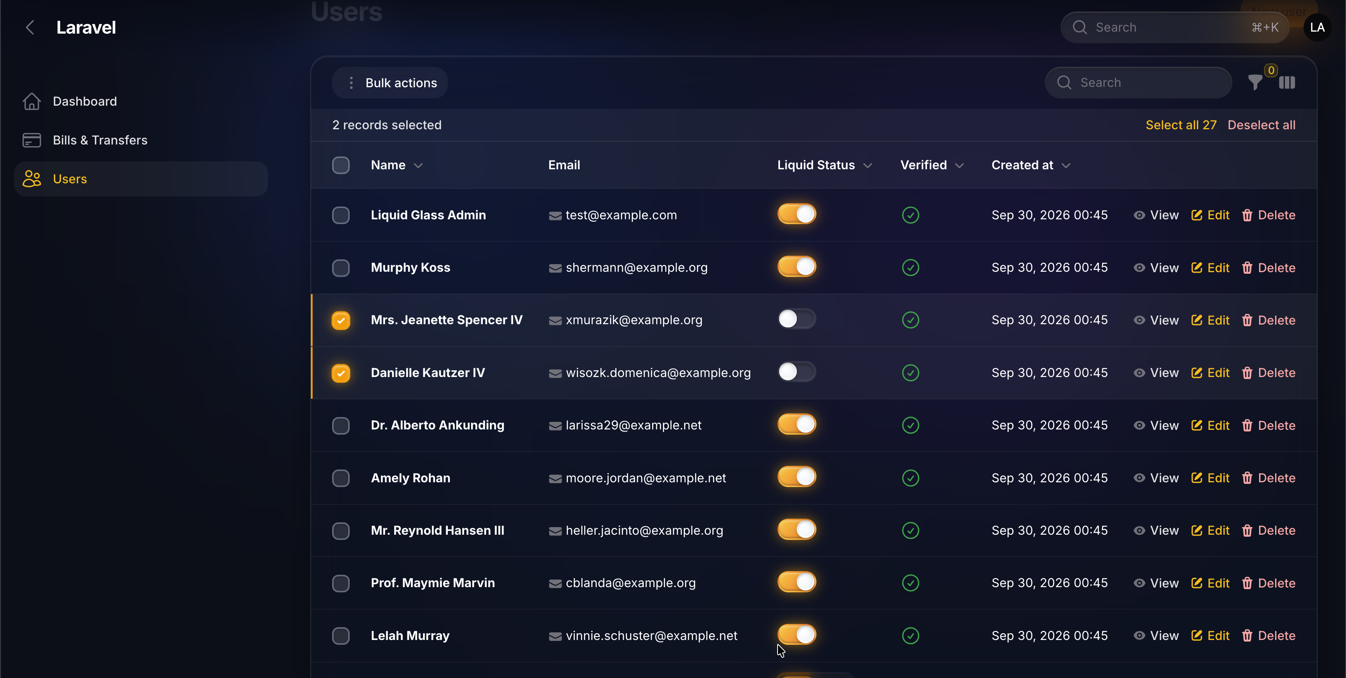Image resolution: width=1346 pixels, height=678 pixels.
Task: Toggle columns with the columns icon
Action: pos(1287,82)
